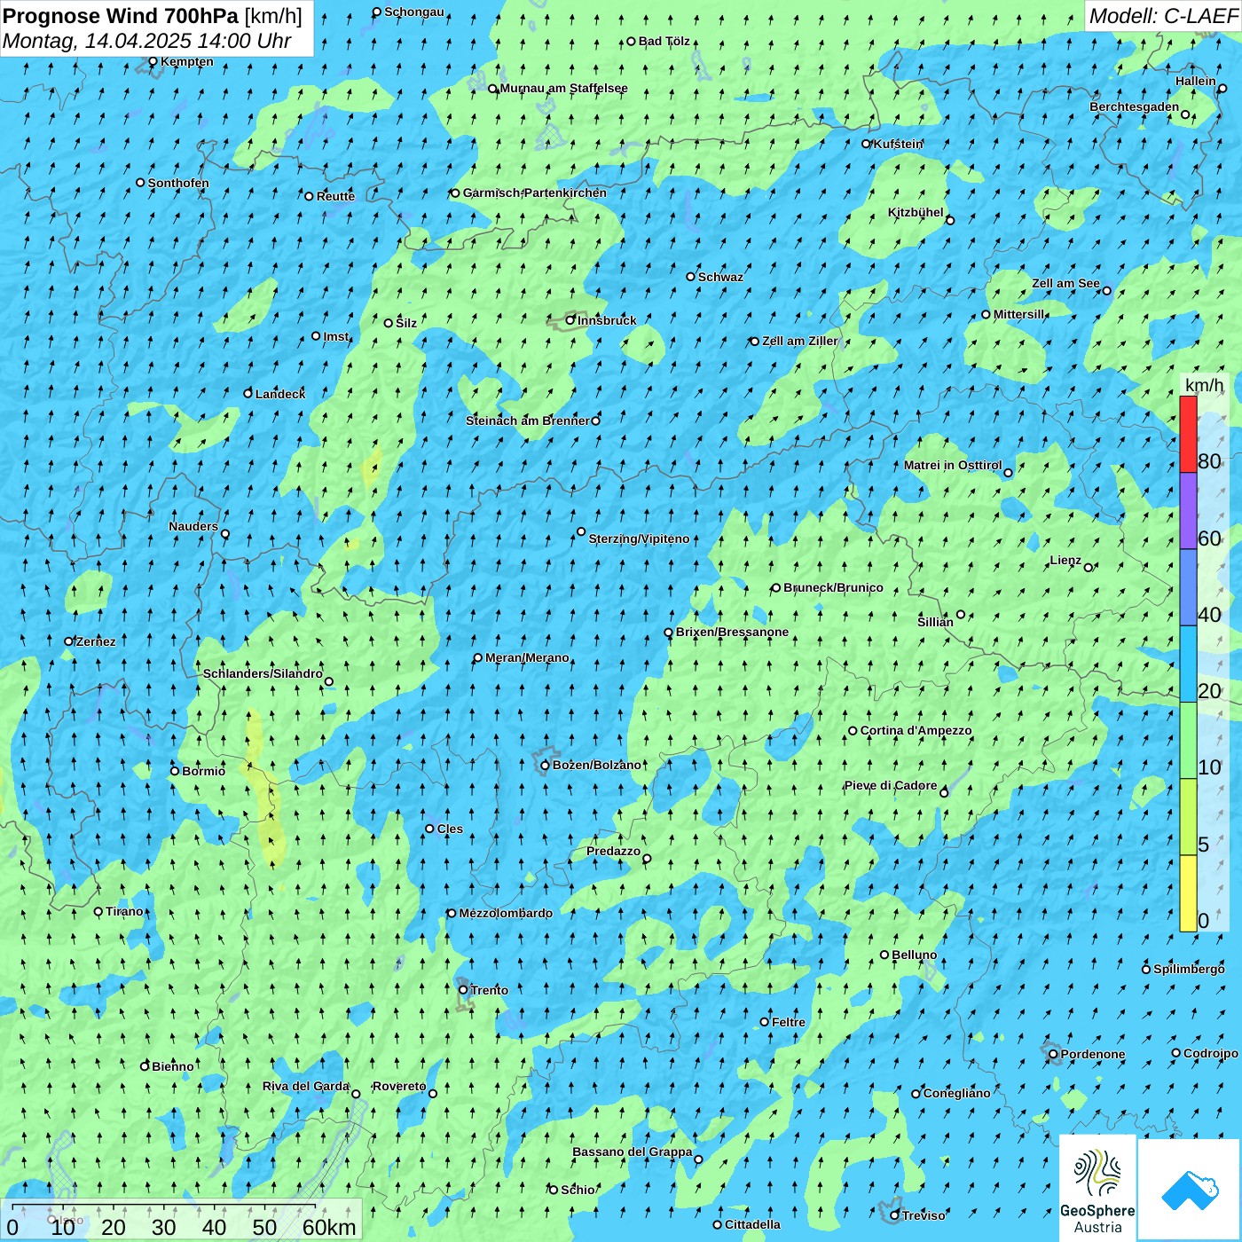Click the Hallein location marker circle

coord(1222,89)
